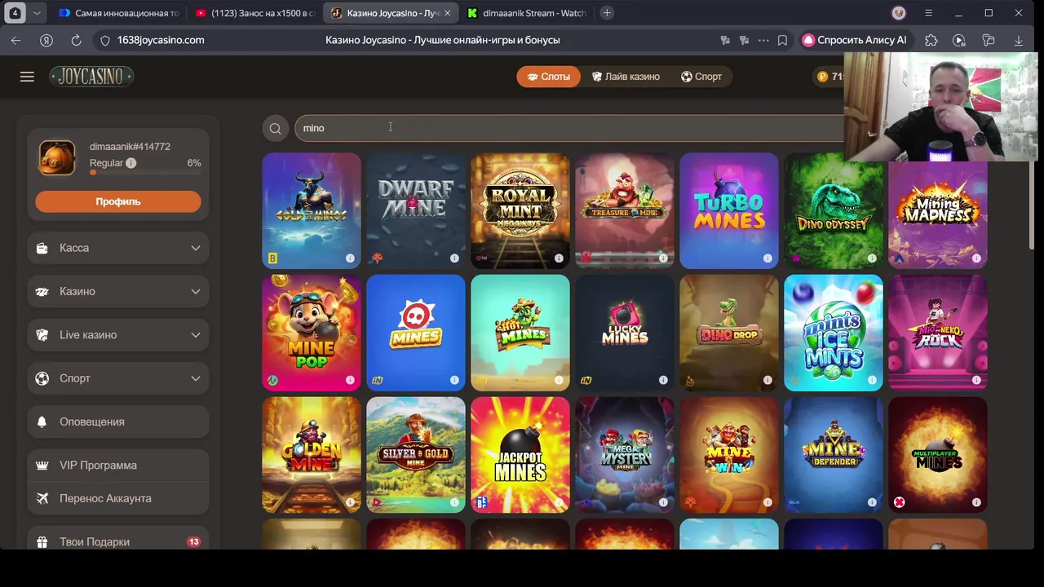
Task: Switch to Самая инновационная browser tab
Action: [119, 13]
